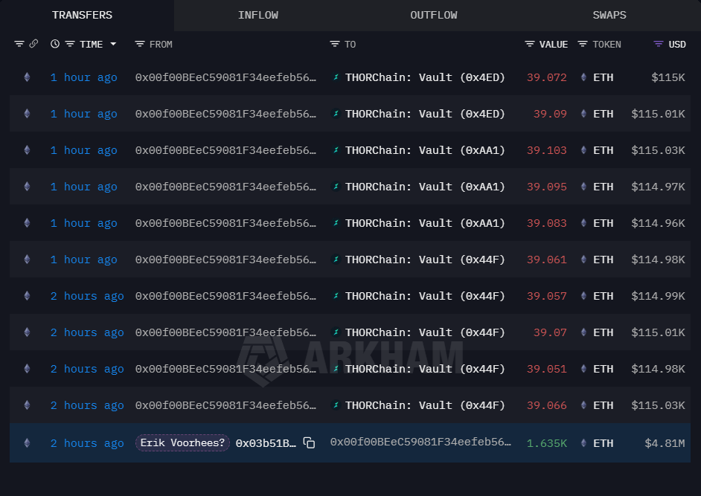This screenshot has height=496, width=701.
Task: Open the chain filter icon in the header's far left
Action: coord(19,45)
